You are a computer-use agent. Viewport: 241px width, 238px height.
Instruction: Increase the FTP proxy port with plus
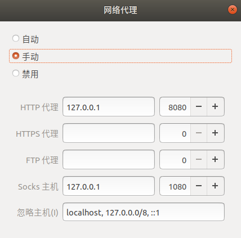coord(215,160)
